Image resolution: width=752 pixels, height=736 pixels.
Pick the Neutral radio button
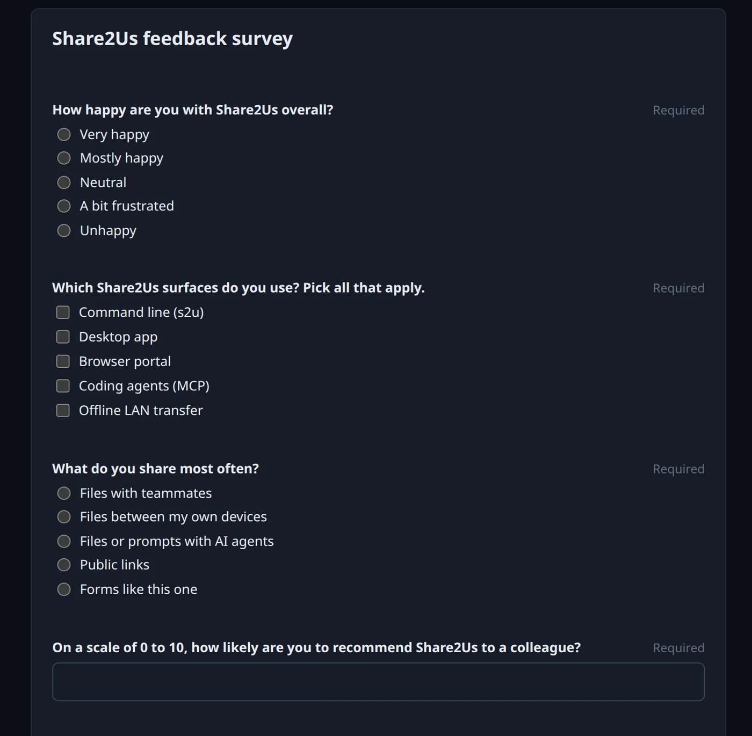click(x=64, y=183)
